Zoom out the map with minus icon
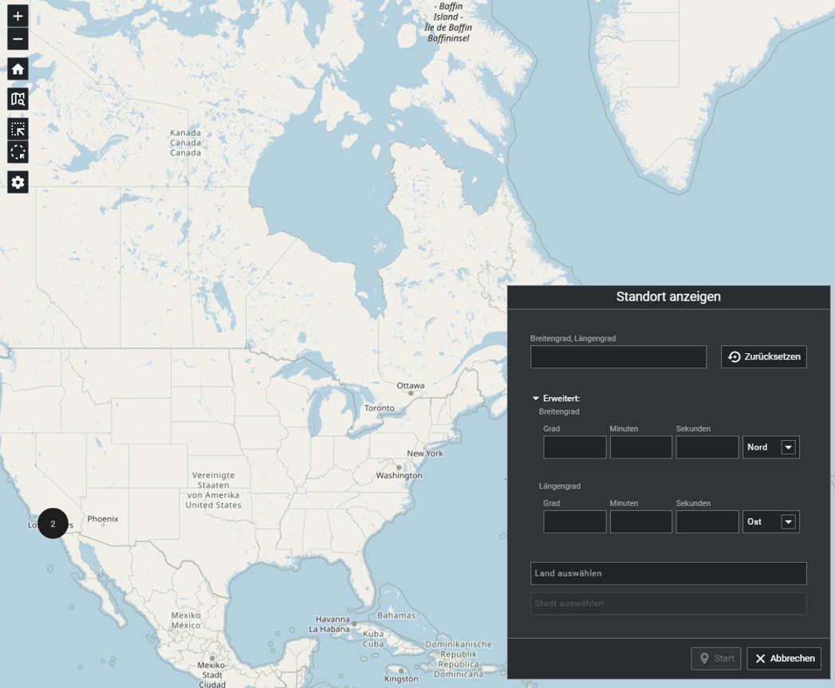This screenshot has height=688, width=835. click(x=18, y=39)
